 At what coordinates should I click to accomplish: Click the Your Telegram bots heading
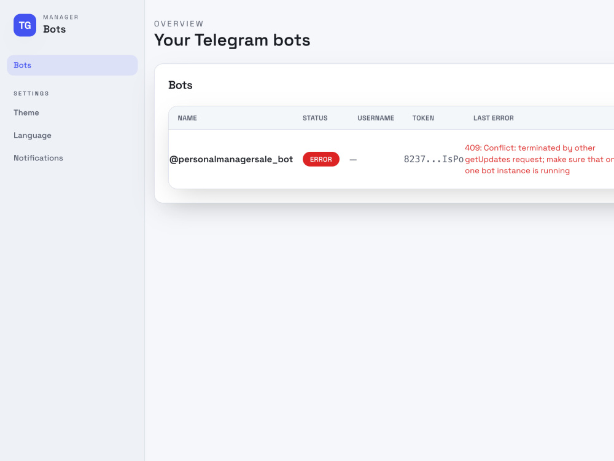coord(232,40)
